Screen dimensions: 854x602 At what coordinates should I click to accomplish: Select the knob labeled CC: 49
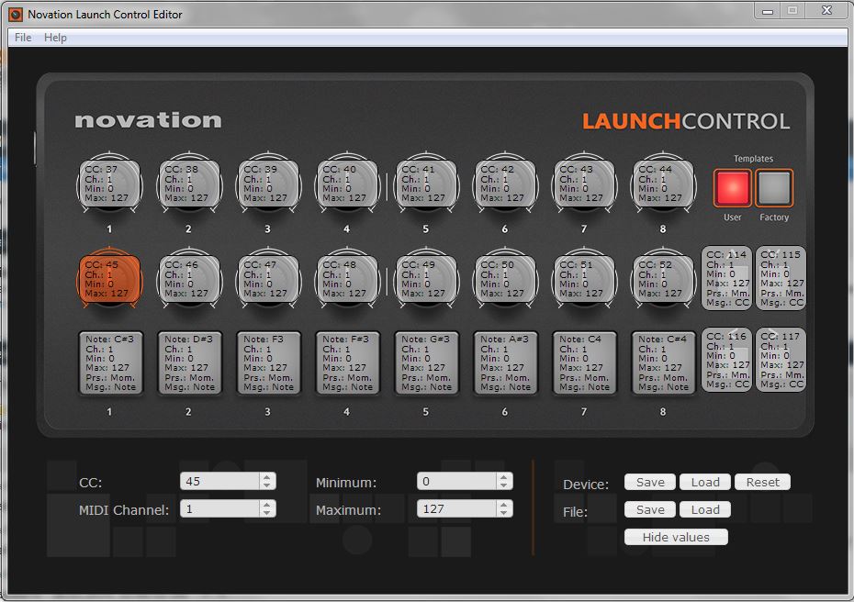[426, 279]
